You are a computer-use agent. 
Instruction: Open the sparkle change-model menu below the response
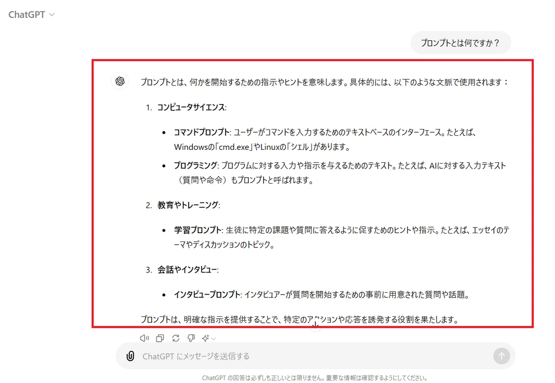(209, 339)
